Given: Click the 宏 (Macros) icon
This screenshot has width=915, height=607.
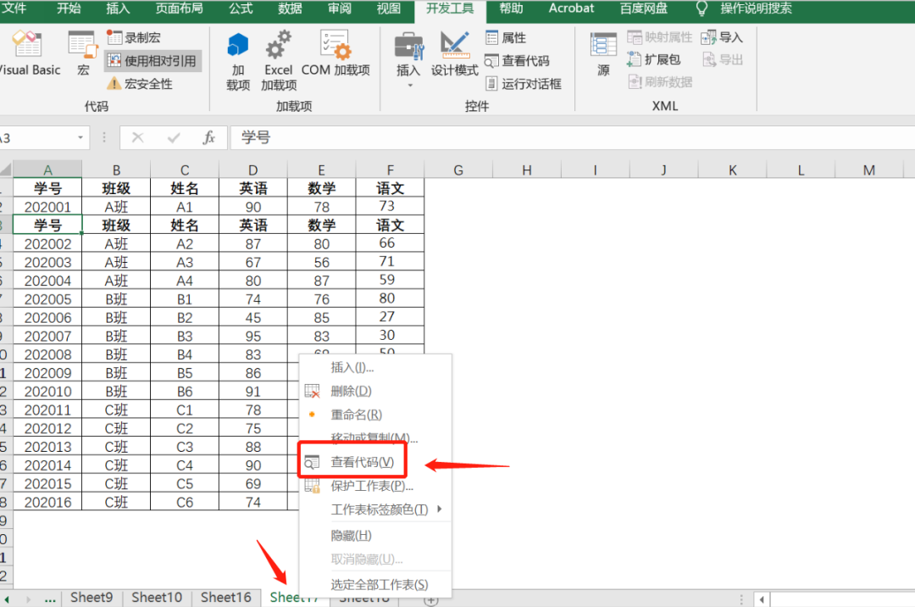Looking at the screenshot, I should click(x=81, y=51).
